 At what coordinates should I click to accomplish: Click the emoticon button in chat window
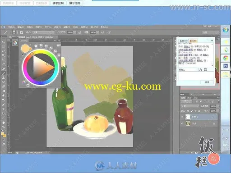pyautogui.click(x=205, y=69)
